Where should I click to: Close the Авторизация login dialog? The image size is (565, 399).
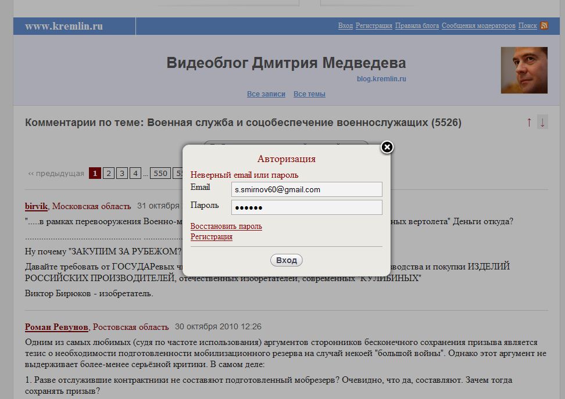(x=387, y=147)
